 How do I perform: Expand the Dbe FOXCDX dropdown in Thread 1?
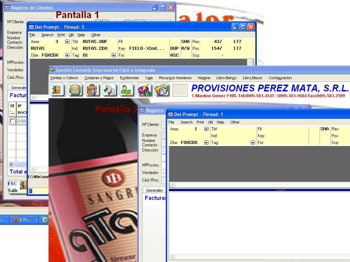(x=206, y=143)
